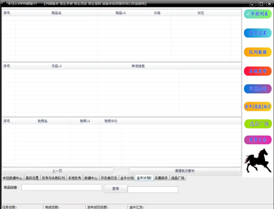This screenshot has height=209, width=274.
Task: Click the 上一页 button
Action: (x=57, y=171)
